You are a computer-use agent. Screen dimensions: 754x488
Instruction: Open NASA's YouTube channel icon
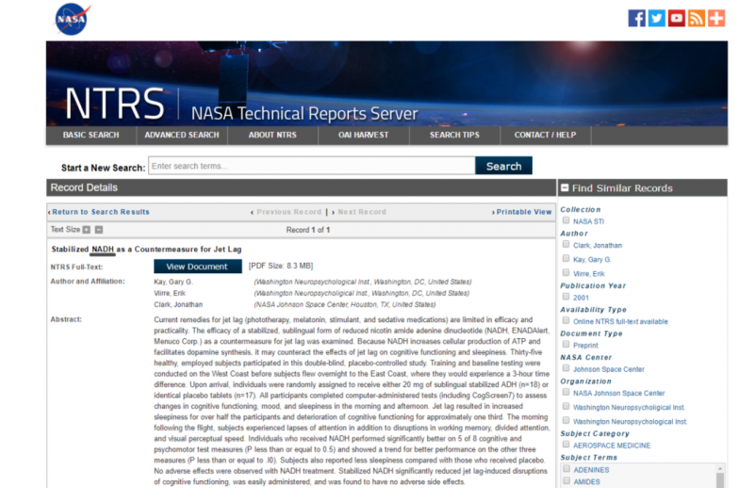[677, 18]
